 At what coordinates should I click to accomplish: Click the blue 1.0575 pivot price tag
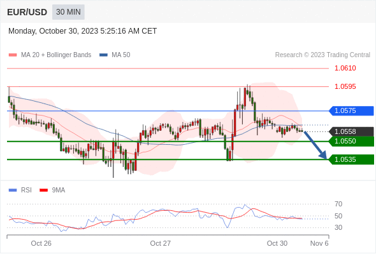click(x=351, y=111)
